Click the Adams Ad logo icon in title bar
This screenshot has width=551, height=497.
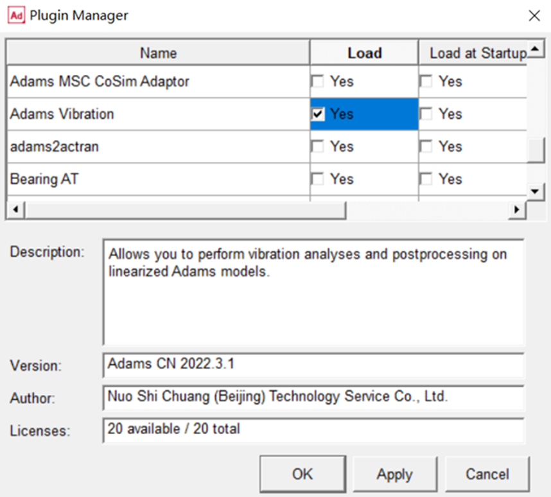(x=16, y=15)
